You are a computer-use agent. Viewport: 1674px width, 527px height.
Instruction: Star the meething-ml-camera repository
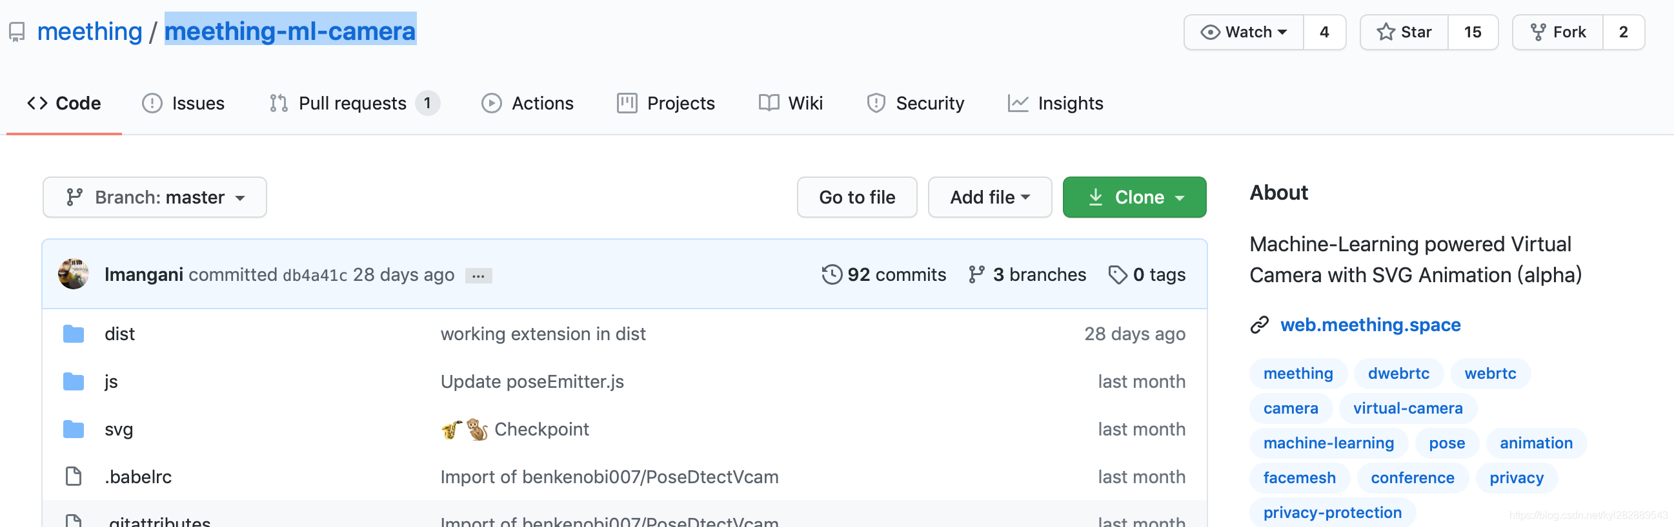point(1404,32)
